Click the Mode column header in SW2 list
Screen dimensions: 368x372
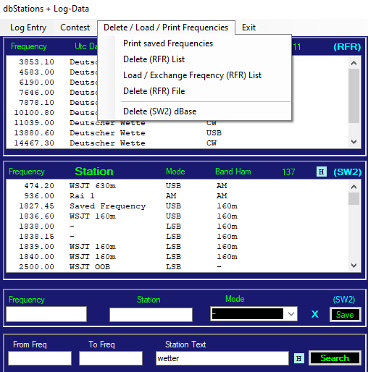(x=175, y=172)
